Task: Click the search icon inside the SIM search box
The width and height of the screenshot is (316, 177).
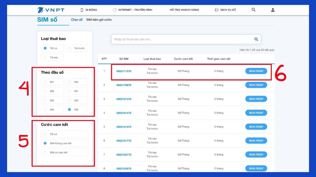Action: point(256,39)
